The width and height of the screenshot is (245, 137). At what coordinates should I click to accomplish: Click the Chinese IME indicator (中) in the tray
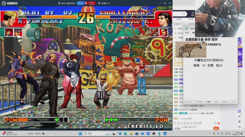click(222, 134)
